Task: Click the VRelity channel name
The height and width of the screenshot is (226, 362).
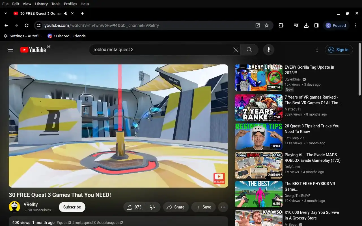Action: coord(31,204)
